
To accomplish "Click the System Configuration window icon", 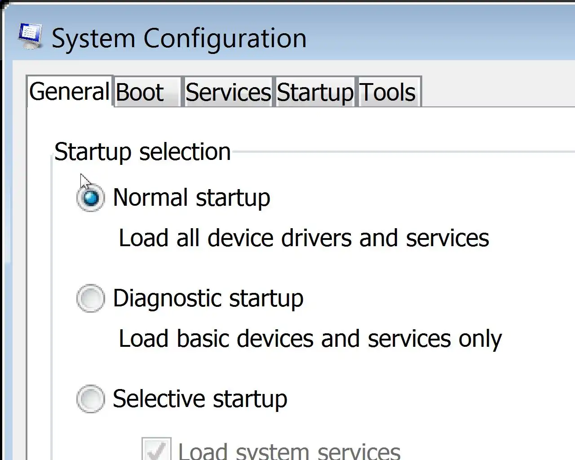I will (30, 36).
